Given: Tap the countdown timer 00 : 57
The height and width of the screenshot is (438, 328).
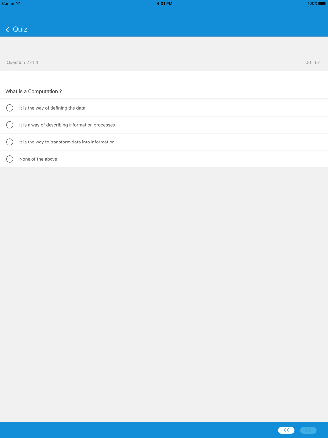Looking at the screenshot, I should 313,62.
